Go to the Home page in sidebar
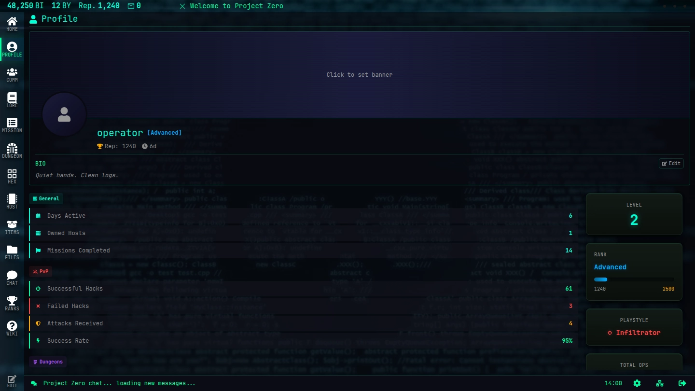 (x=12, y=23)
